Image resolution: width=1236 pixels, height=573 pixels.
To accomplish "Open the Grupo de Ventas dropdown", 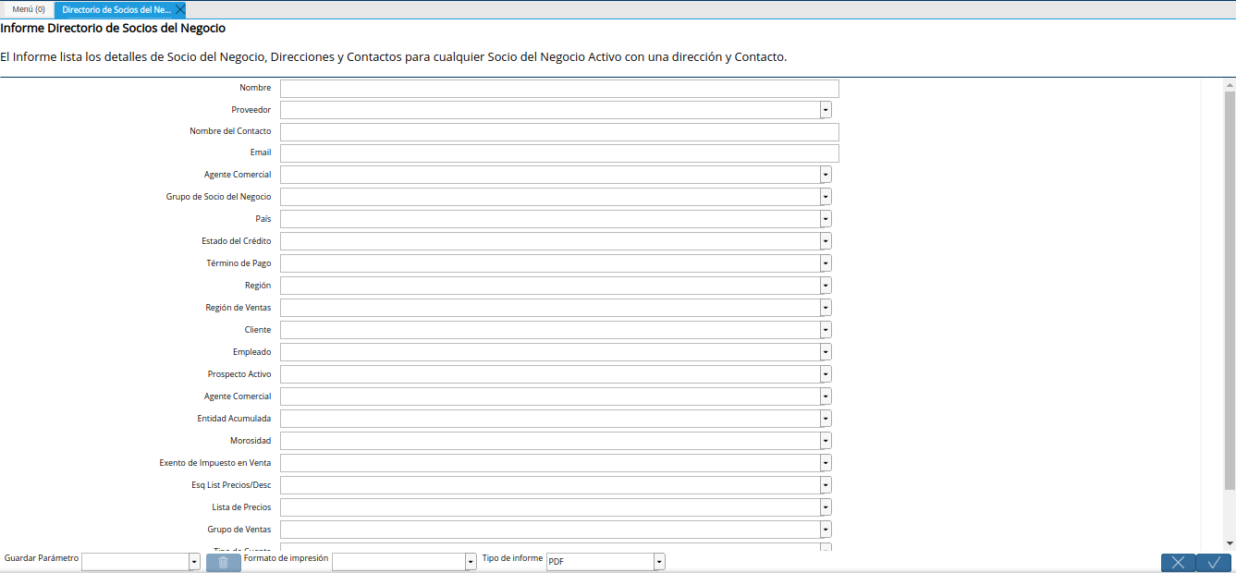I will click(826, 530).
